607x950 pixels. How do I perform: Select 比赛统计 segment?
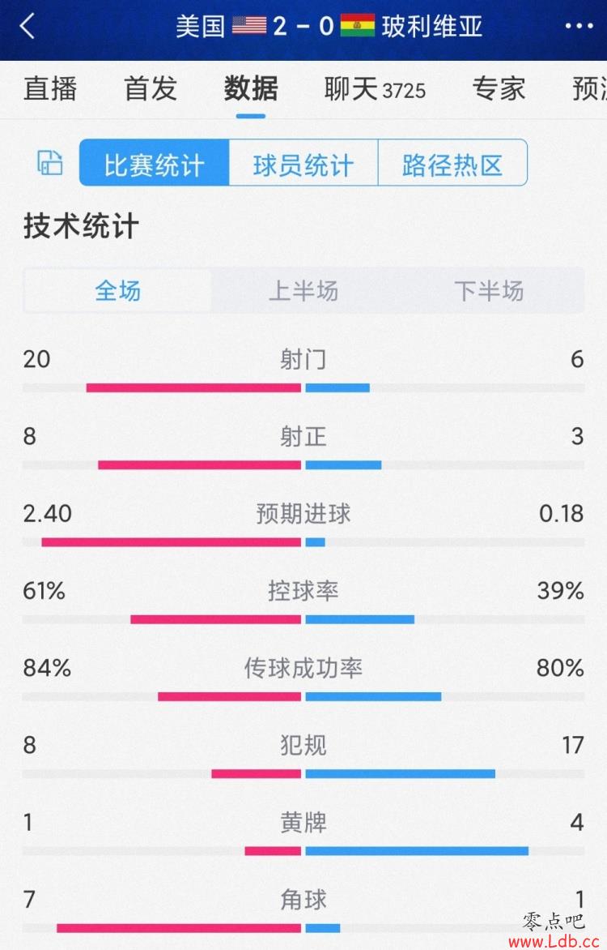(155, 162)
